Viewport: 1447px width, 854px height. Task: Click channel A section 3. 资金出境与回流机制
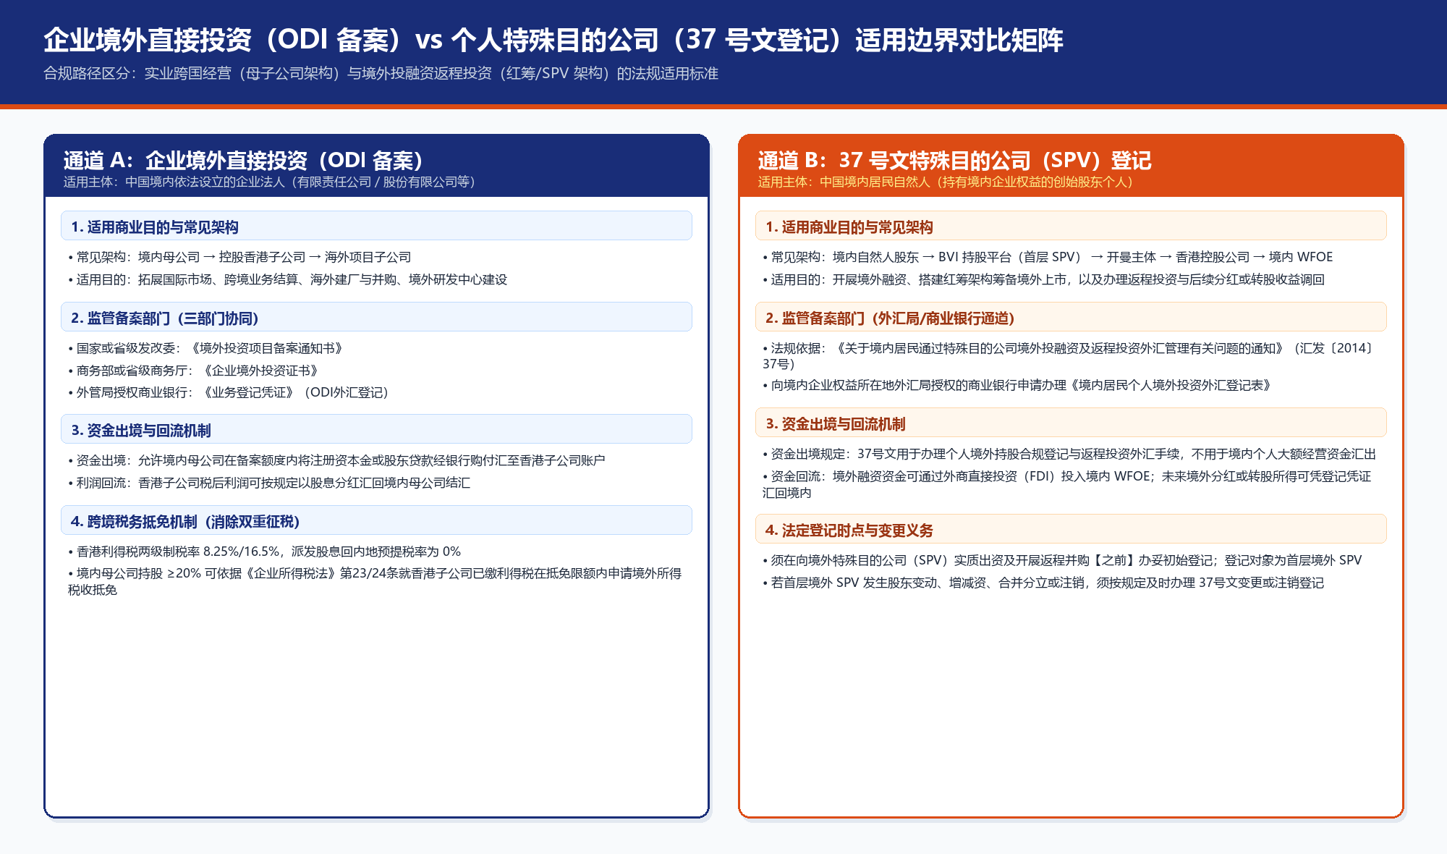pyautogui.click(x=376, y=429)
